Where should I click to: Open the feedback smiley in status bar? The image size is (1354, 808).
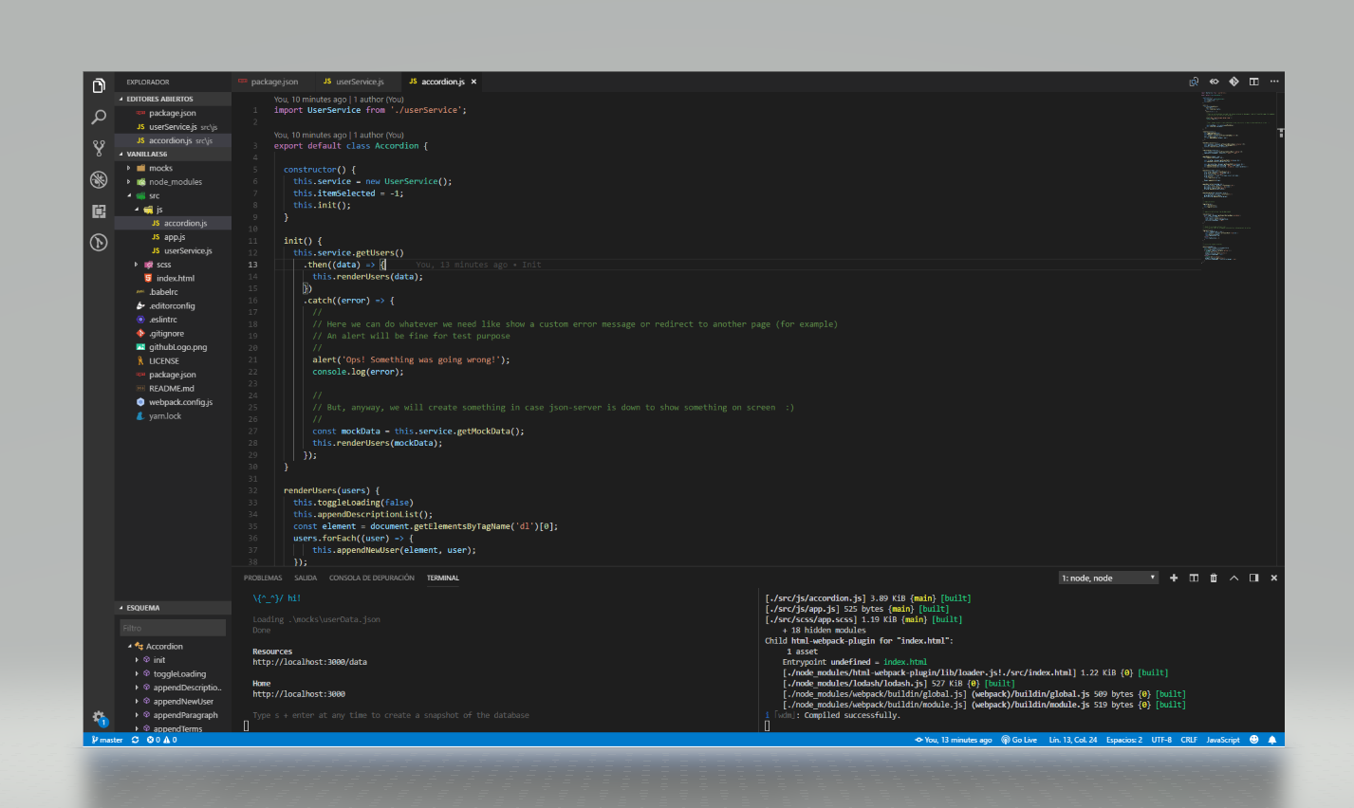pos(1254,740)
